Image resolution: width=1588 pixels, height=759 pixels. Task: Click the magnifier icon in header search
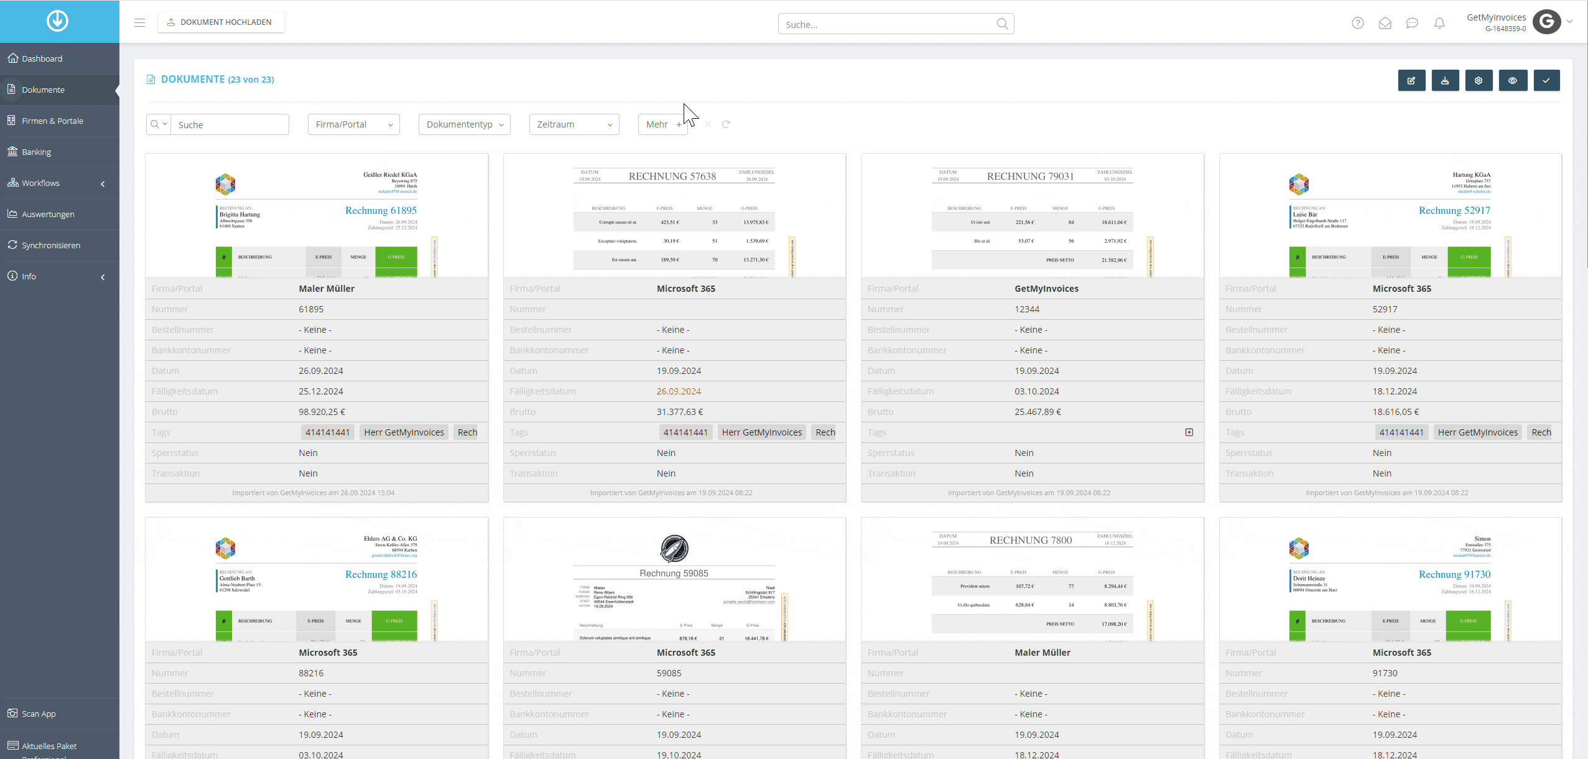click(1002, 24)
